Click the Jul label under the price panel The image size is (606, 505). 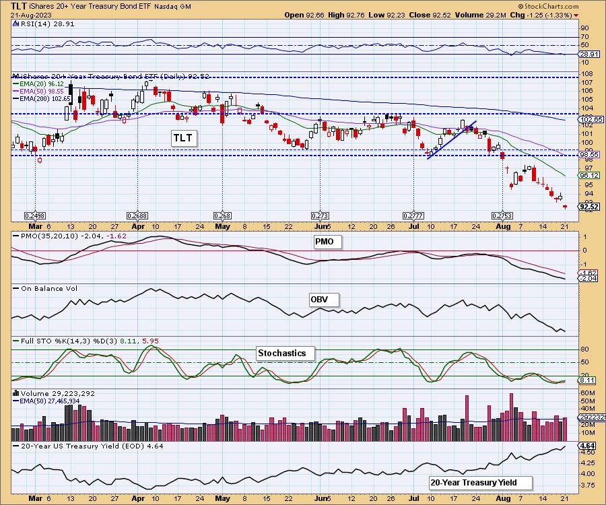coord(413,226)
